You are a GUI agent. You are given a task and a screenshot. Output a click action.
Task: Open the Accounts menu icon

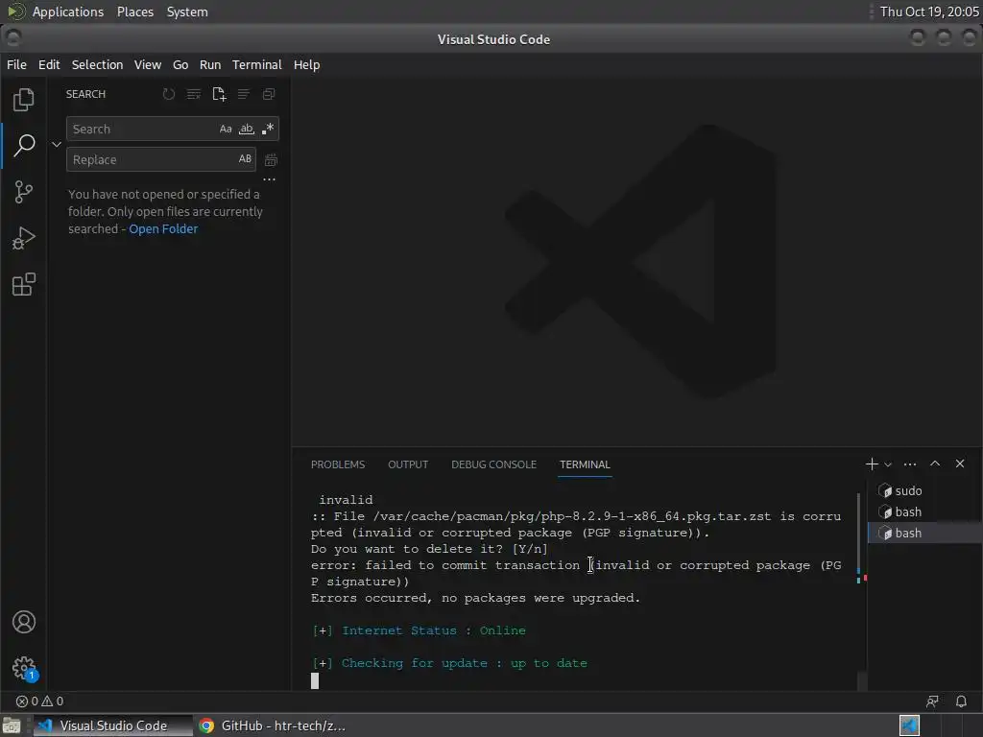pyautogui.click(x=24, y=622)
